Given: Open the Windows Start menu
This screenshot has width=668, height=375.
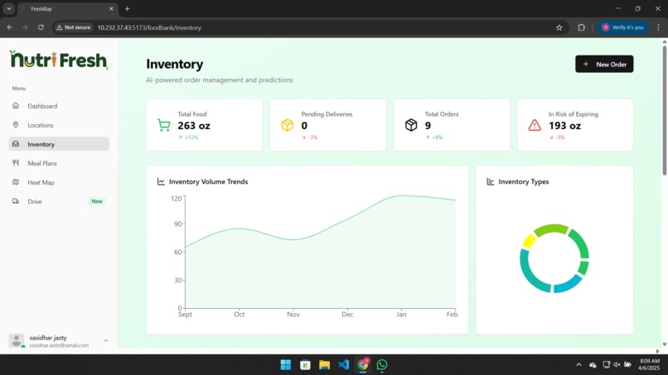Looking at the screenshot, I should (x=286, y=365).
